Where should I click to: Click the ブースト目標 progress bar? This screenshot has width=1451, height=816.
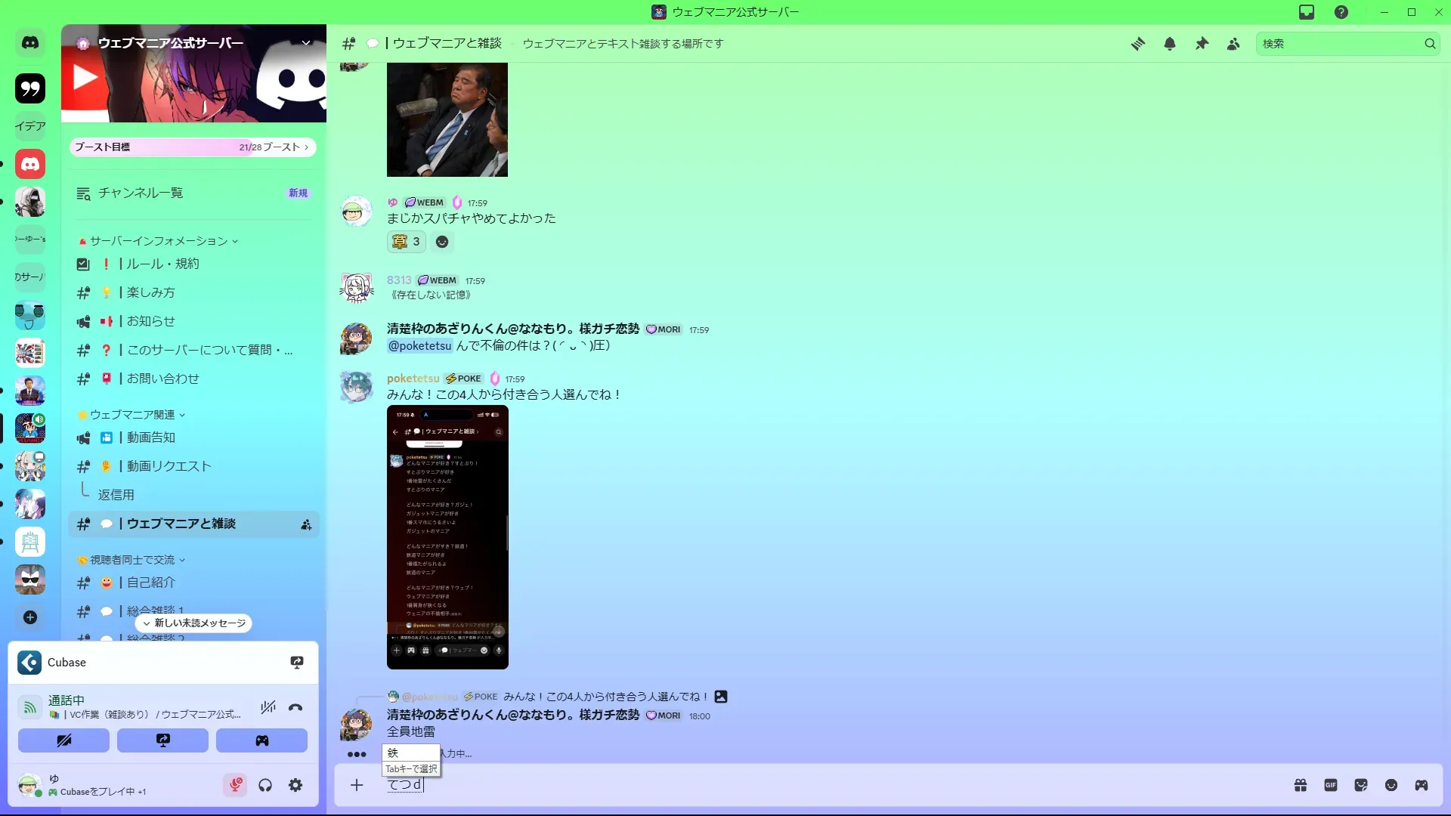(x=193, y=147)
